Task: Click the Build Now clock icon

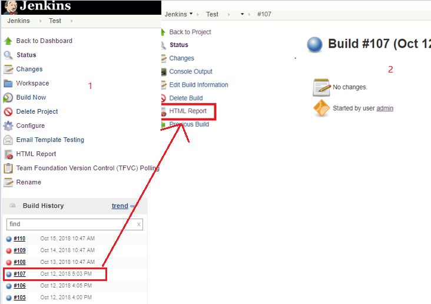Action: point(8,98)
